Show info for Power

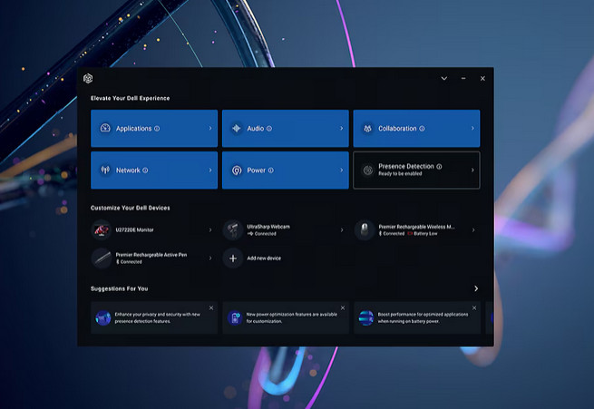tap(270, 170)
